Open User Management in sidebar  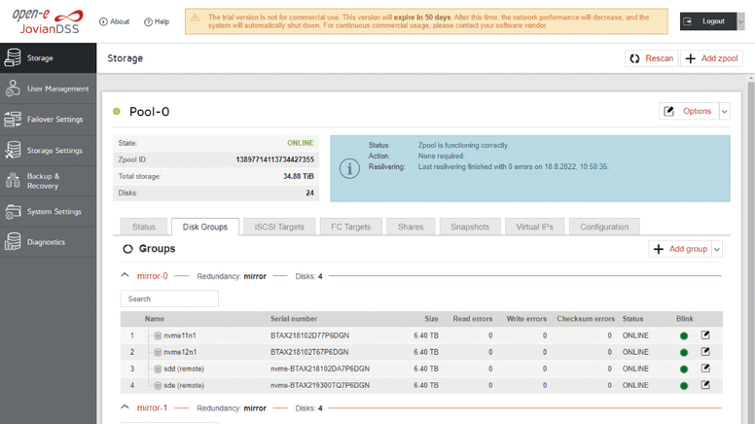coord(48,88)
